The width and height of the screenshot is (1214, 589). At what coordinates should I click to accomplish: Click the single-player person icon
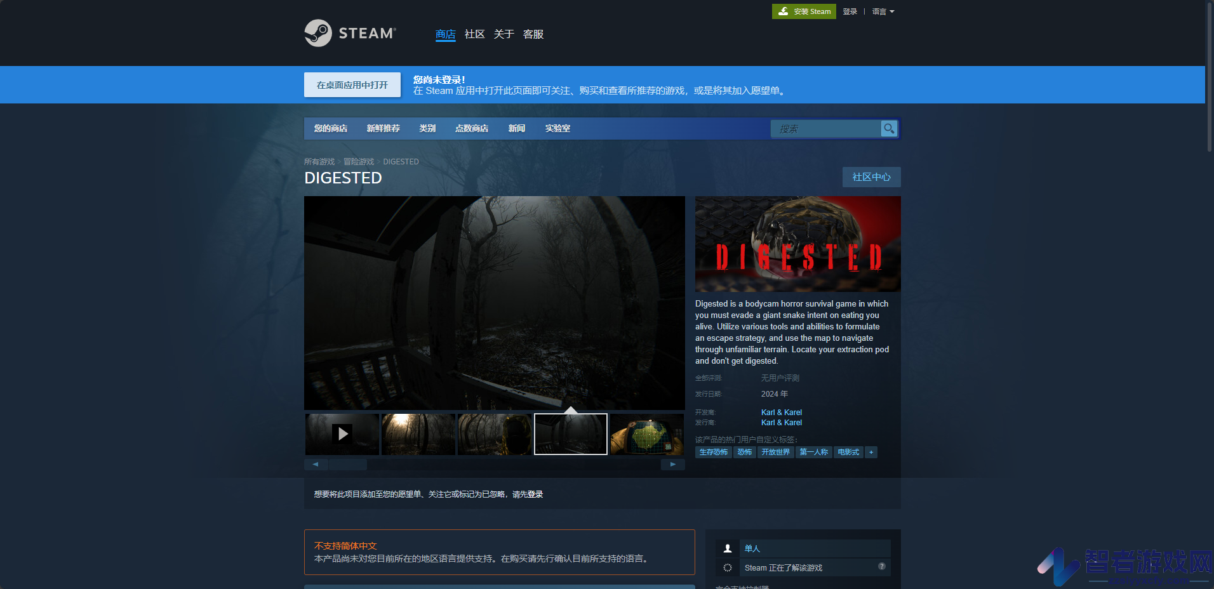(x=728, y=548)
